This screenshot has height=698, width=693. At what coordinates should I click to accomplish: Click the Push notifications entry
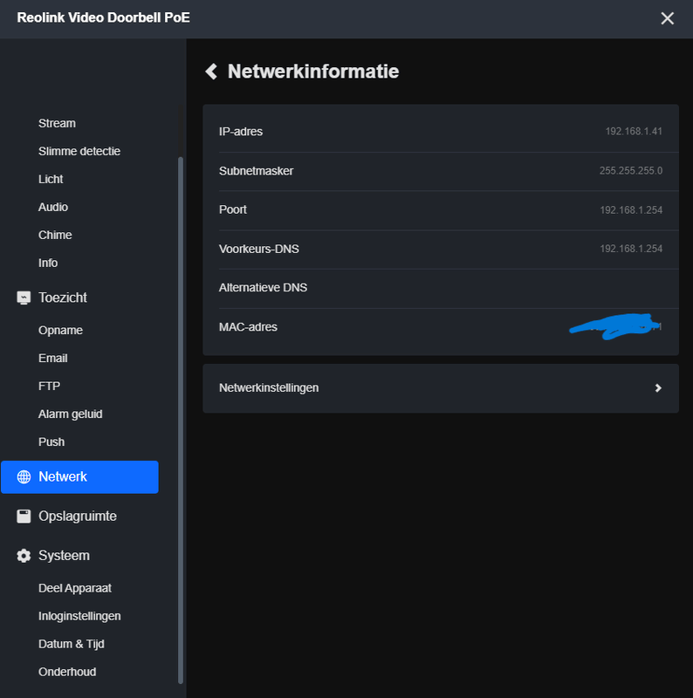click(x=51, y=441)
